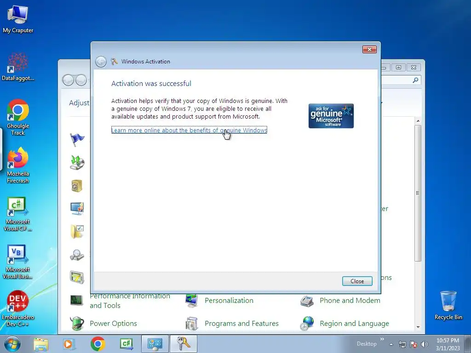Click Control Panel scrollbar up arrow
Viewport: 471px width, 353px height.
[x=418, y=121]
